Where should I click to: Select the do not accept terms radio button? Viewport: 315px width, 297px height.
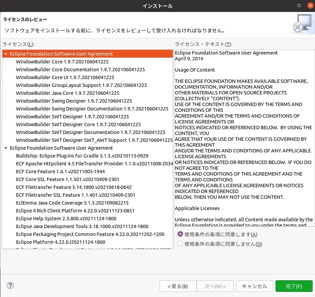(180, 244)
